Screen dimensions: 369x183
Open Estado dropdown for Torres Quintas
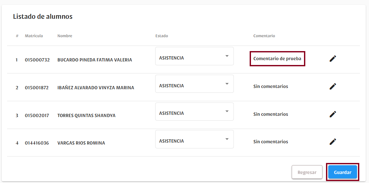[x=194, y=112]
